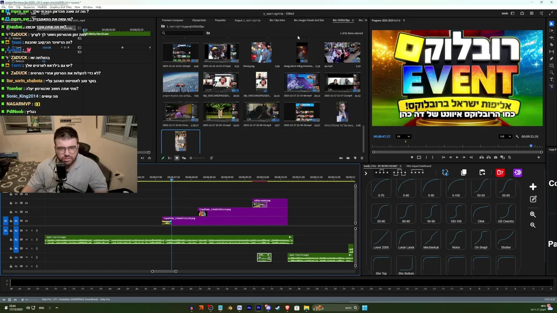Open Program monitor wrench settings

(517, 137)
